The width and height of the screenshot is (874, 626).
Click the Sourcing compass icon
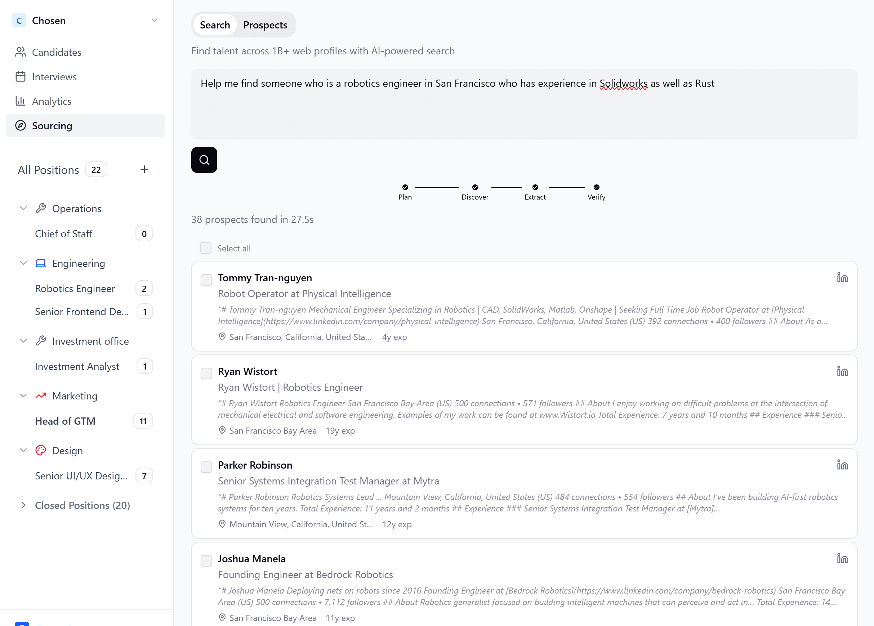(21, 126)
